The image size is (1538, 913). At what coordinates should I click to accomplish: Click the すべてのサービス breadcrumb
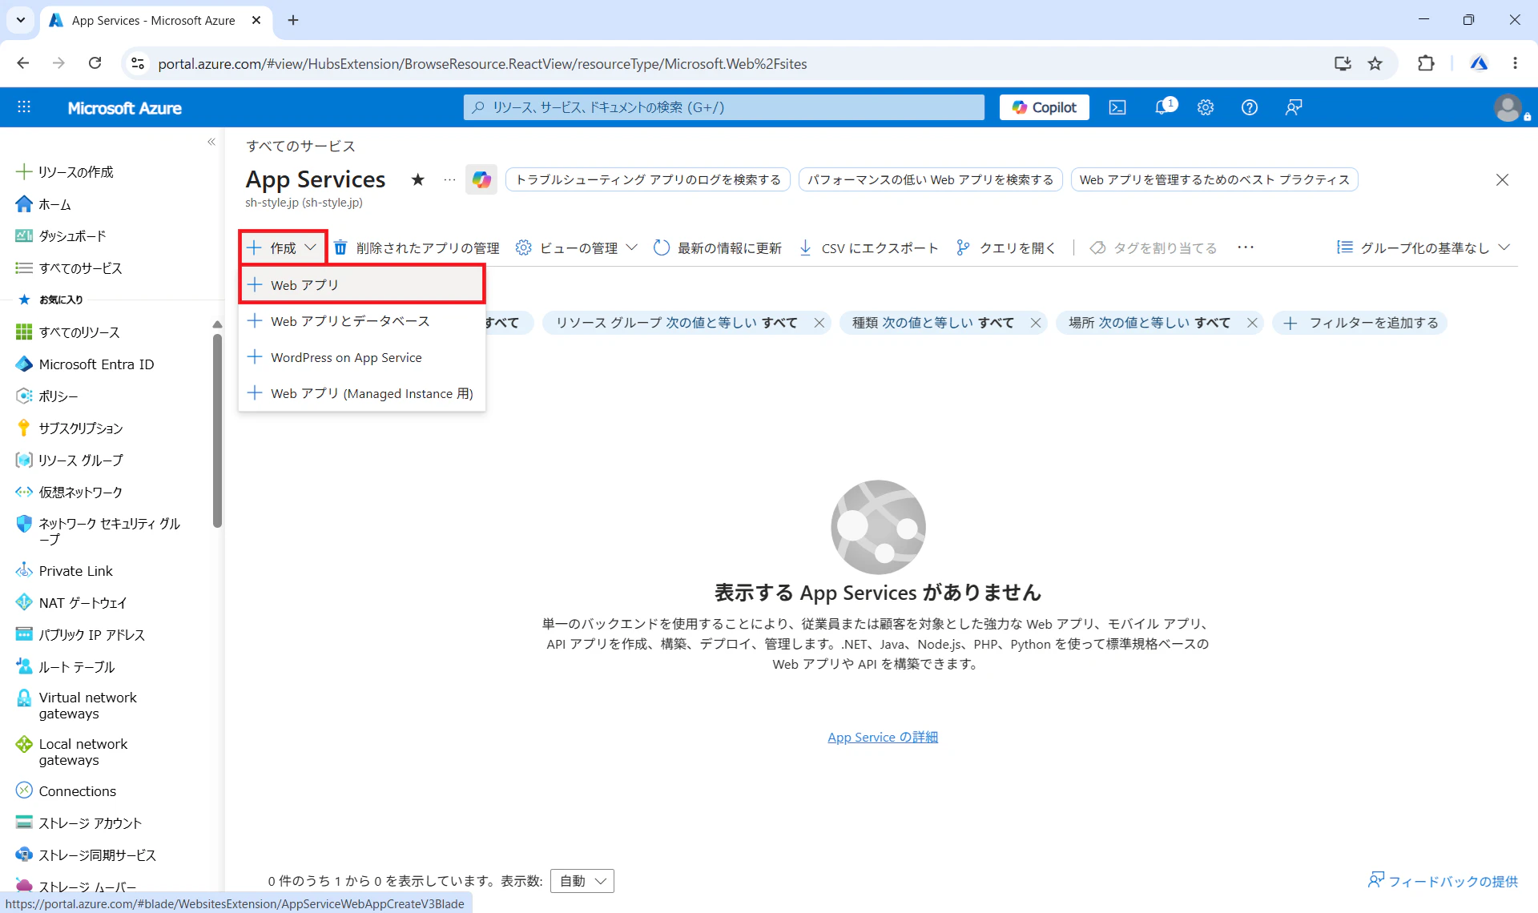coord(300,146)
